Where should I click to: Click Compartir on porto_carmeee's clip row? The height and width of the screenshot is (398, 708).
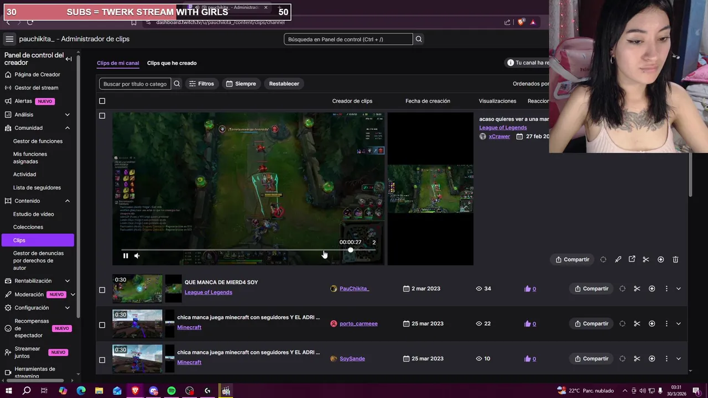[x=591, y=323]
